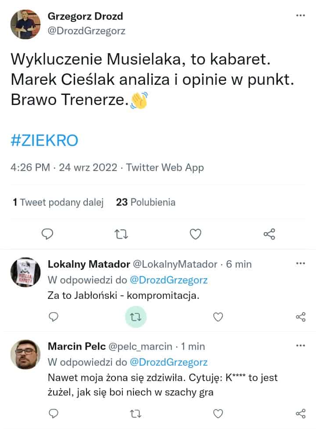The image size is (316, 429).
Task: Share Grzegorz Drozd's main tweet
Action: pos(269,234)
